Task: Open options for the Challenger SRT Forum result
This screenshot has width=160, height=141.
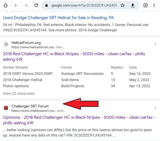Action: coord(155,108)
